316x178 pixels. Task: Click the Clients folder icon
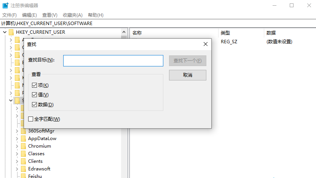(x=23, y=161)
